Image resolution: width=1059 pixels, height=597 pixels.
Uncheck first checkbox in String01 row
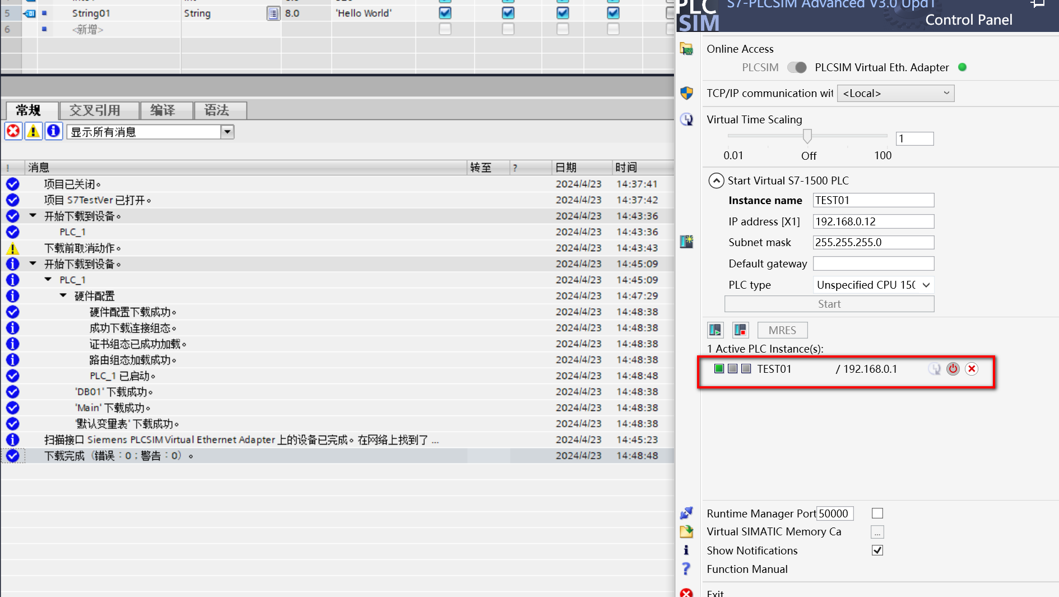tap(445, 13)
